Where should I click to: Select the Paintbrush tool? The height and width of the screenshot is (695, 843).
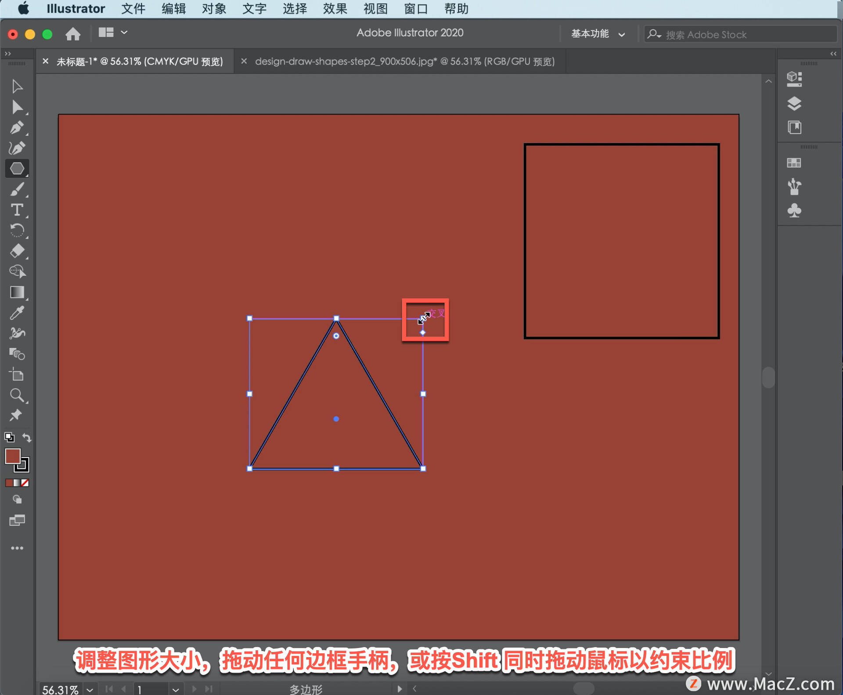[17, 190]
